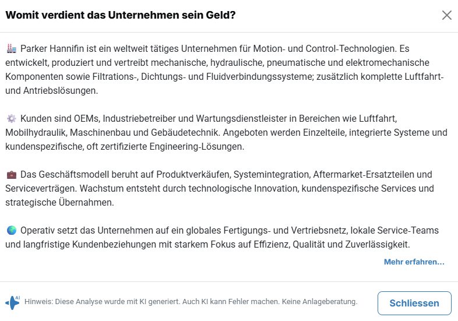Close the dialog with the X icon
This screenshot has width=458, height=321.
pyautogui.click(x=447, y=15)
